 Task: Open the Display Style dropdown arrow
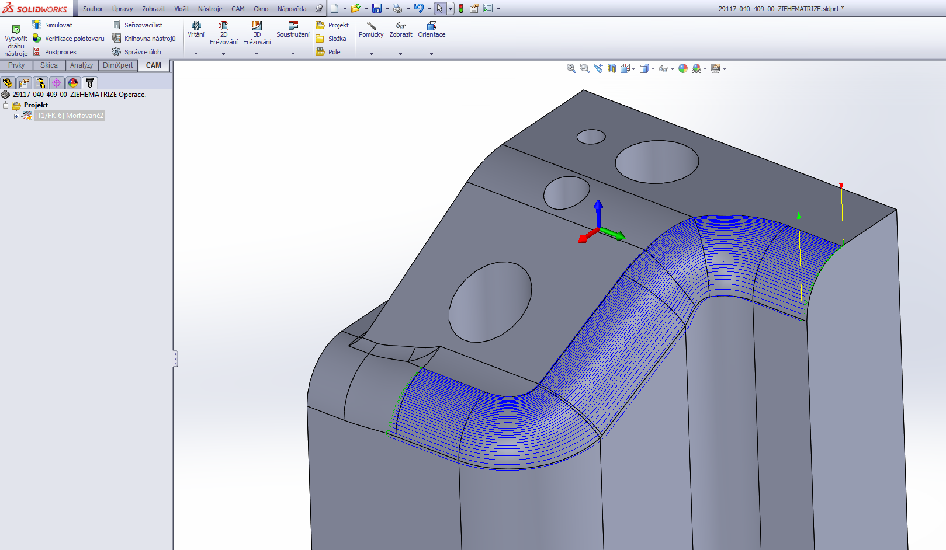653,69
